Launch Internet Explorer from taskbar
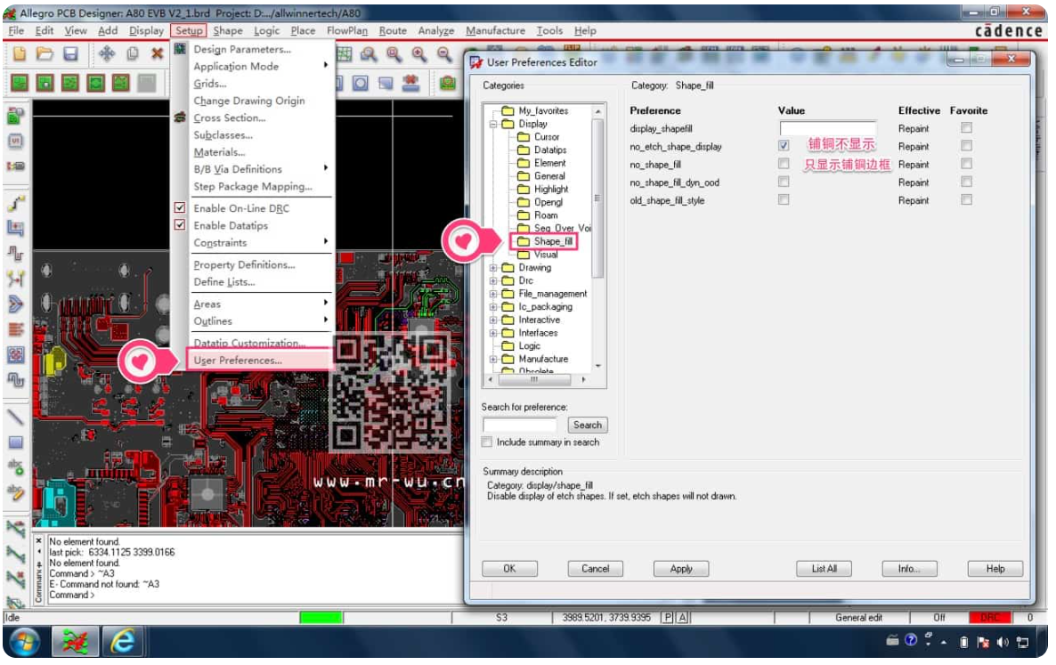Screen dimensions: 1056x665 123,642
